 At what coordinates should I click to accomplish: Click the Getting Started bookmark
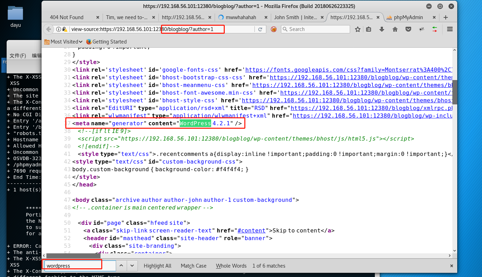tap(106, 42)
